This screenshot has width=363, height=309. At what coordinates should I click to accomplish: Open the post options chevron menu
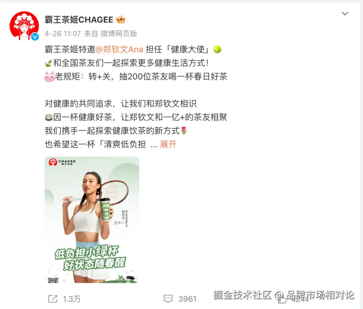[x=345, y=14]
